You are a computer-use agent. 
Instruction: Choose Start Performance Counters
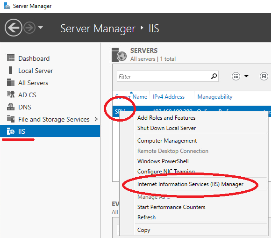171,207
